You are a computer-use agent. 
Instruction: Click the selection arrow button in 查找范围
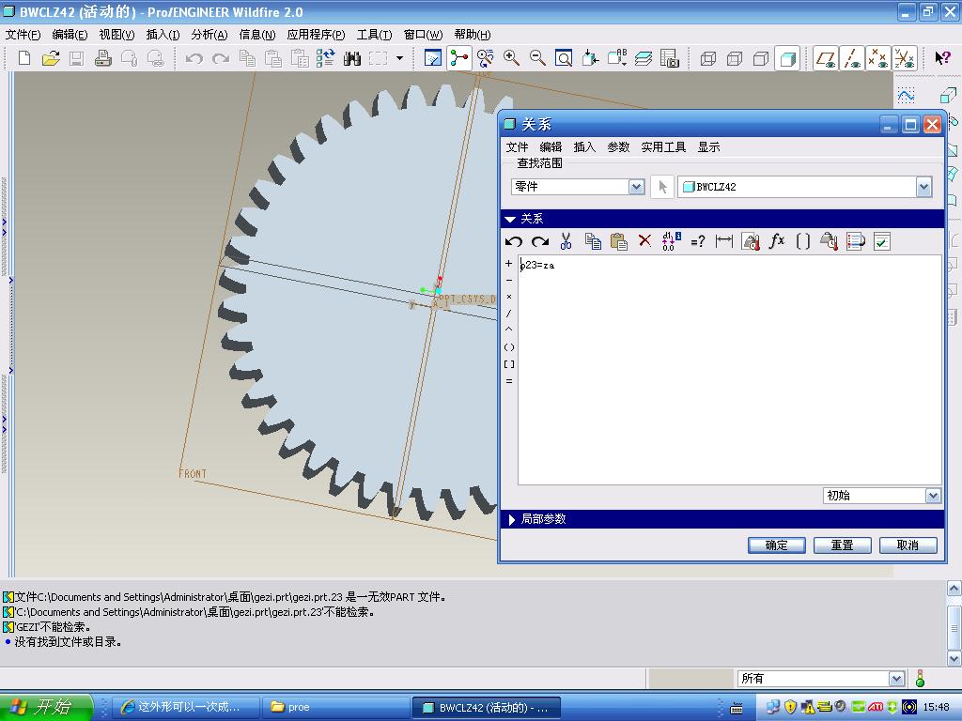pos(662,187)
